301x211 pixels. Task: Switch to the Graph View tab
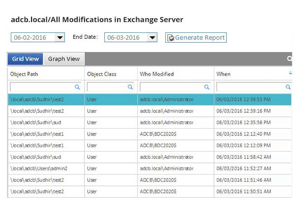click(64, 59)
